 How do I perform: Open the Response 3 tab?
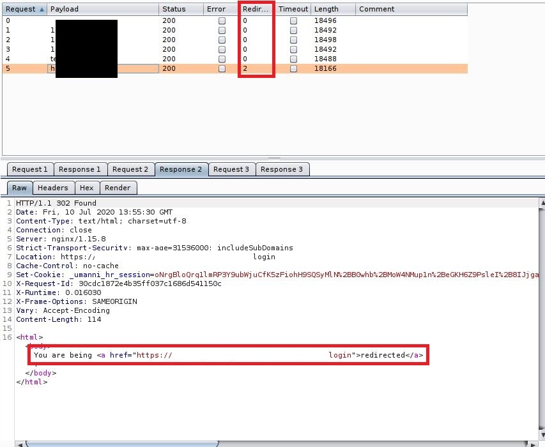point(282,169)
